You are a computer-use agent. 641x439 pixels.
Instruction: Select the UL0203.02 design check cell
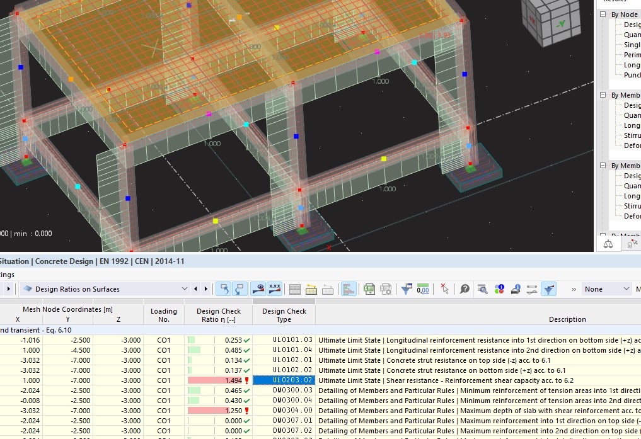[x=284, y=380]
